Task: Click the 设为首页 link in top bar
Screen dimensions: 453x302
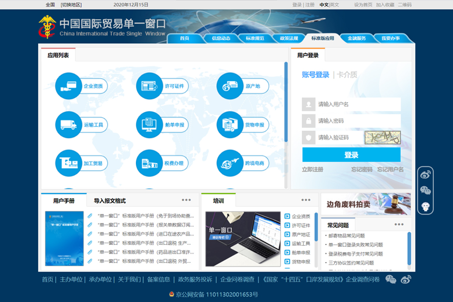Action: 363,5
